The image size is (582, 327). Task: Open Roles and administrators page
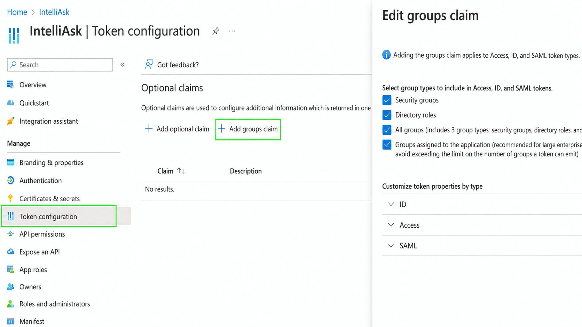(x=55, y=304)
